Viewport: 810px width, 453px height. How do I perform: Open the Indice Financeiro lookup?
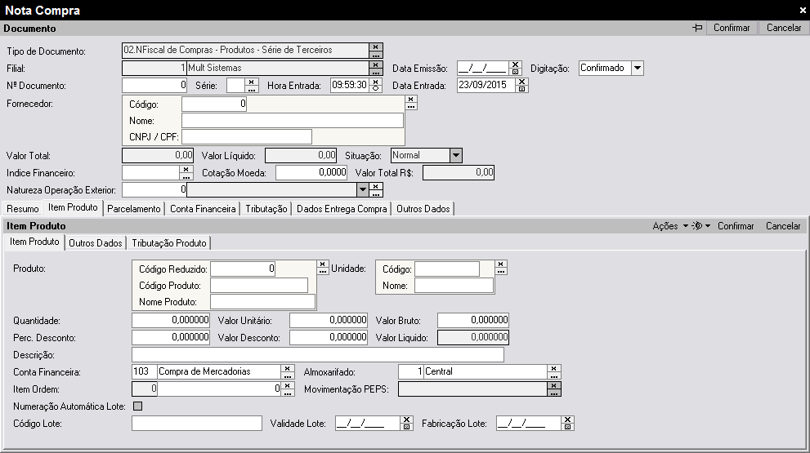click(186, 176)
